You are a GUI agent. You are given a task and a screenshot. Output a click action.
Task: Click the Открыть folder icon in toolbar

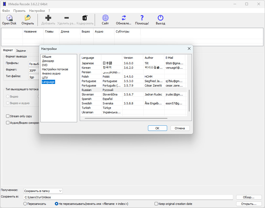(28, 18)
